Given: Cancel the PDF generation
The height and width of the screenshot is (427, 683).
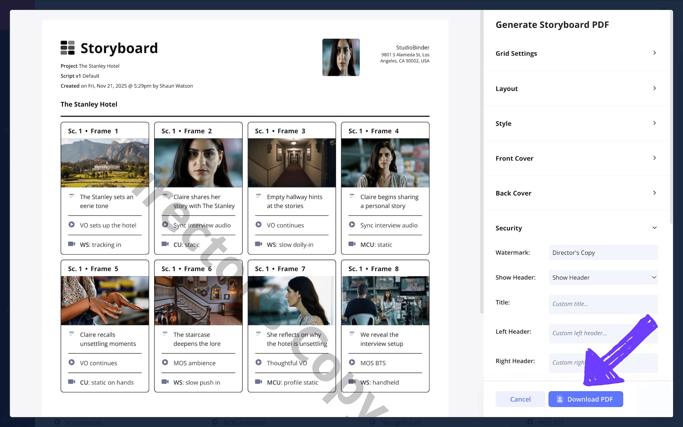Looking at the screenshot, I should pyautogui.click(x=520, y=399).
